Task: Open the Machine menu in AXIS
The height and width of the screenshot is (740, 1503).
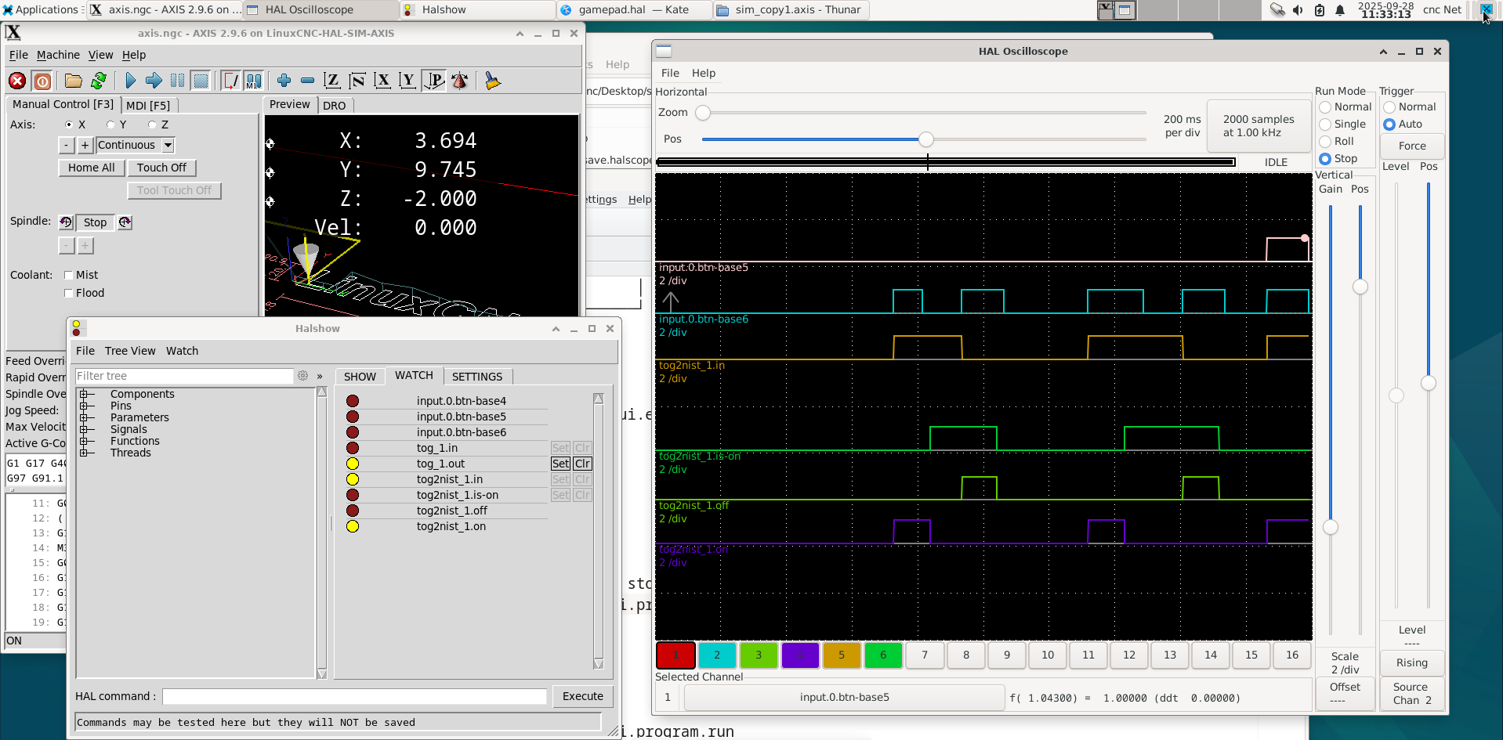Action: [58, 55]
